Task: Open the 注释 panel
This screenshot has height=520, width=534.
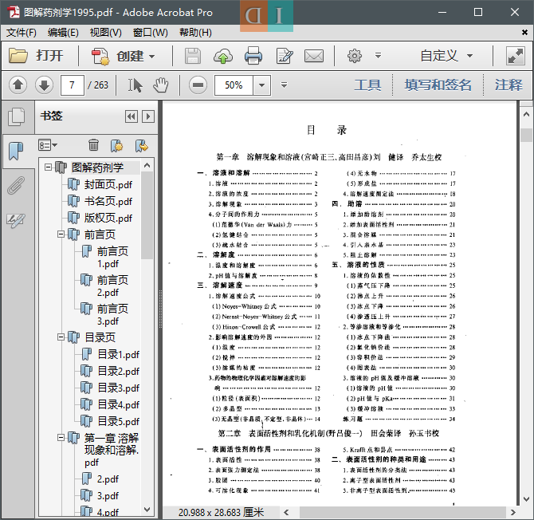Action: point(508,85)
